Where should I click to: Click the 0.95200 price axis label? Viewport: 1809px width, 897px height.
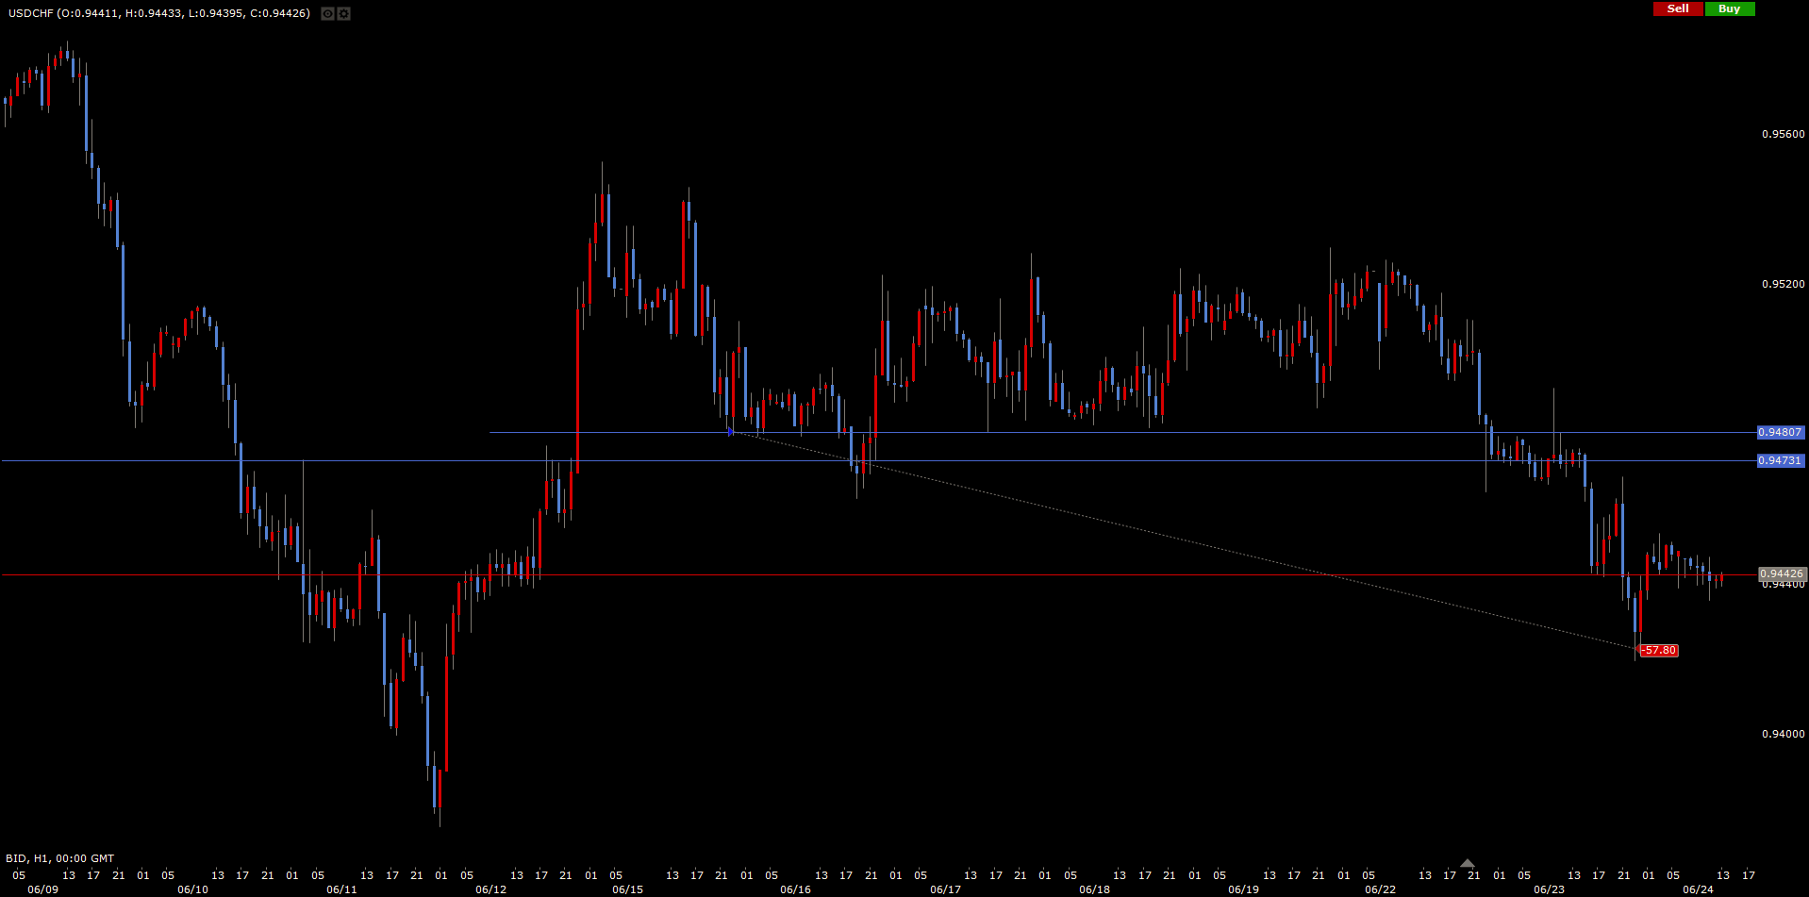[1783, 284]
